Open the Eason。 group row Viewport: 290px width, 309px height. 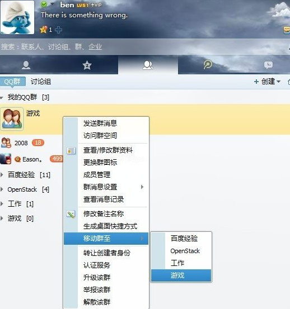(x=31, y=159)
